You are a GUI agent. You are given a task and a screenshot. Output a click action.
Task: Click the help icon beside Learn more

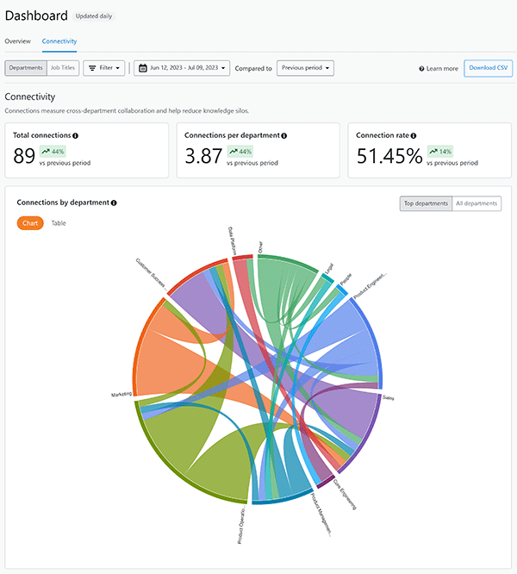coord(422,69)
